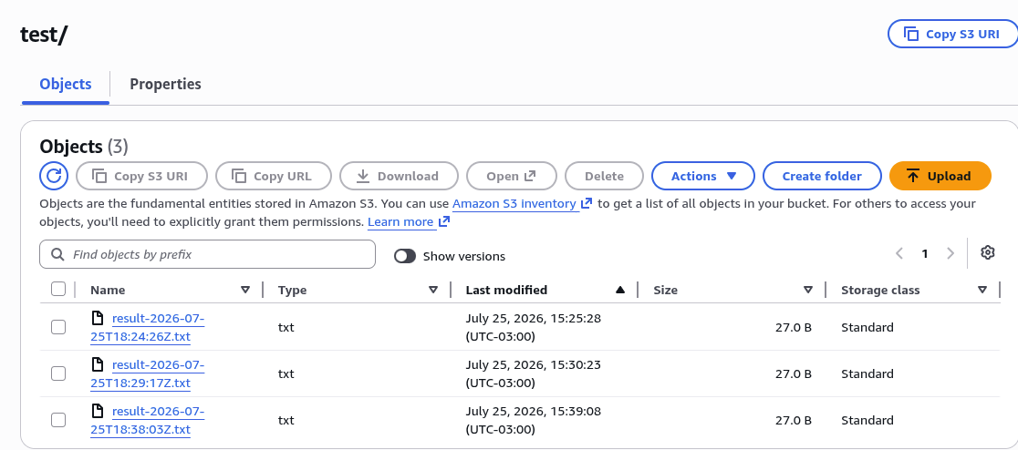This screenshot has height=450, width=1018.
Task: Click in Find objects by prefix field
Action: [208, 254]
